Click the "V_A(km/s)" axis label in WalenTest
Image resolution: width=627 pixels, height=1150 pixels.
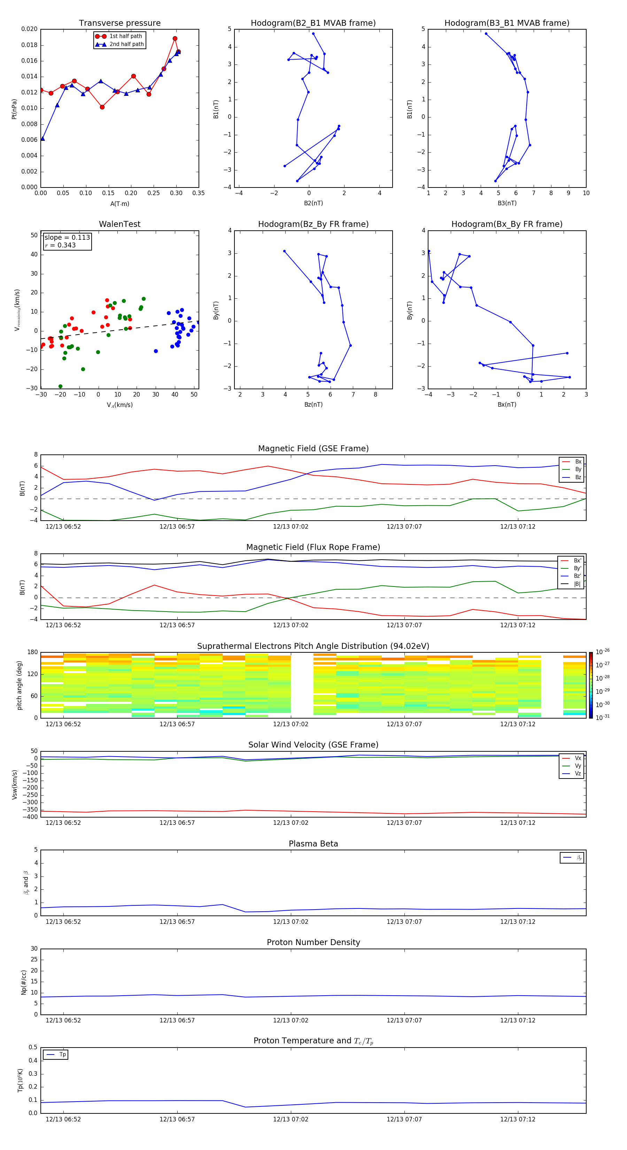click(119, 405)
